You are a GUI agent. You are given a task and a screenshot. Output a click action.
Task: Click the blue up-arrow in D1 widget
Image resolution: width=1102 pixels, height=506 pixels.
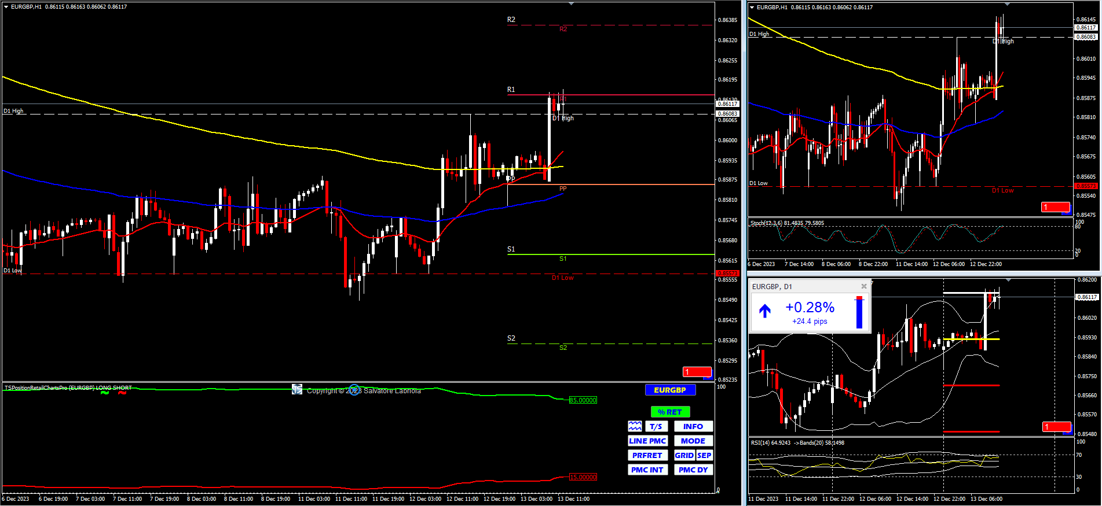(x=765, y=311)
